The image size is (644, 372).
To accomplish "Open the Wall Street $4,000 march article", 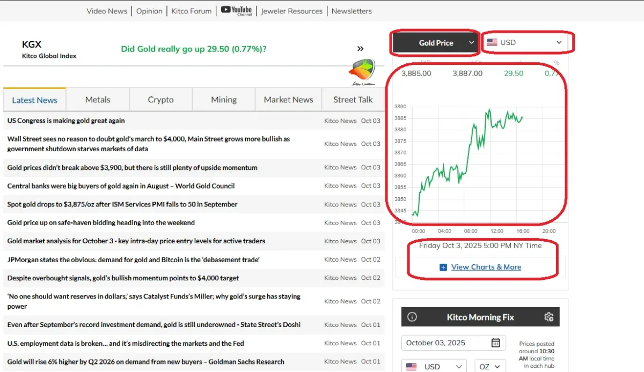I will [149, 144].
